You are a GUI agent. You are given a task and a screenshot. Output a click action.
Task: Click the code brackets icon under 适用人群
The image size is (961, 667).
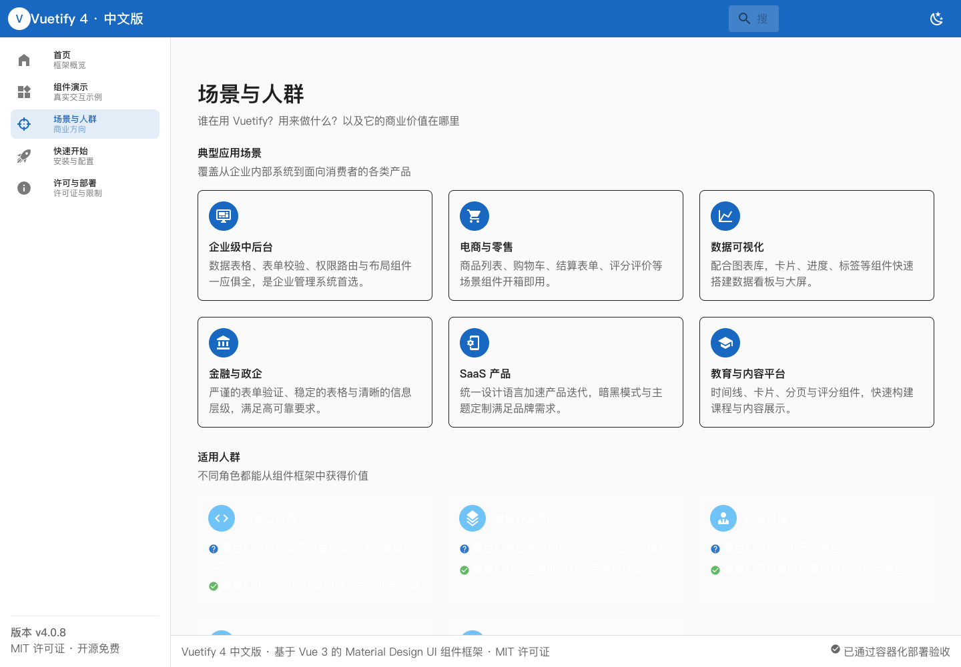click(x=222, y=518)
